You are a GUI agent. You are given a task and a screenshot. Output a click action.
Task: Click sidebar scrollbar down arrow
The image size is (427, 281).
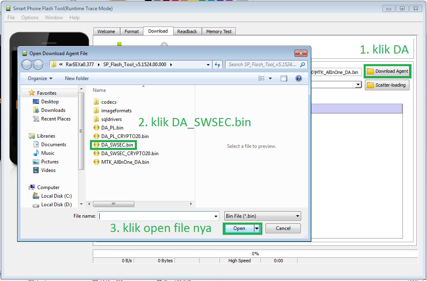(81, 204)
